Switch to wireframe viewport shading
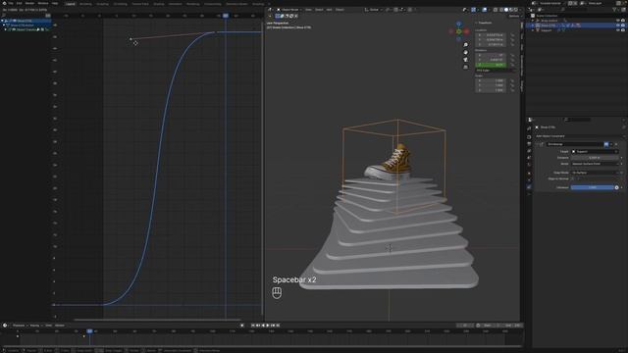628x353 pixels. coord(501,10)
